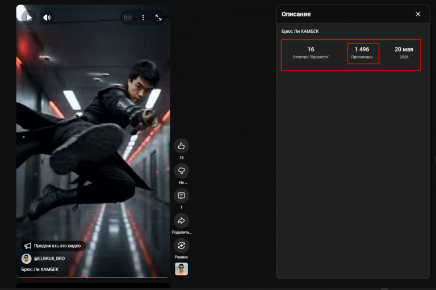
Task: Open the Remix option icon
Action: tap(181, 245)
